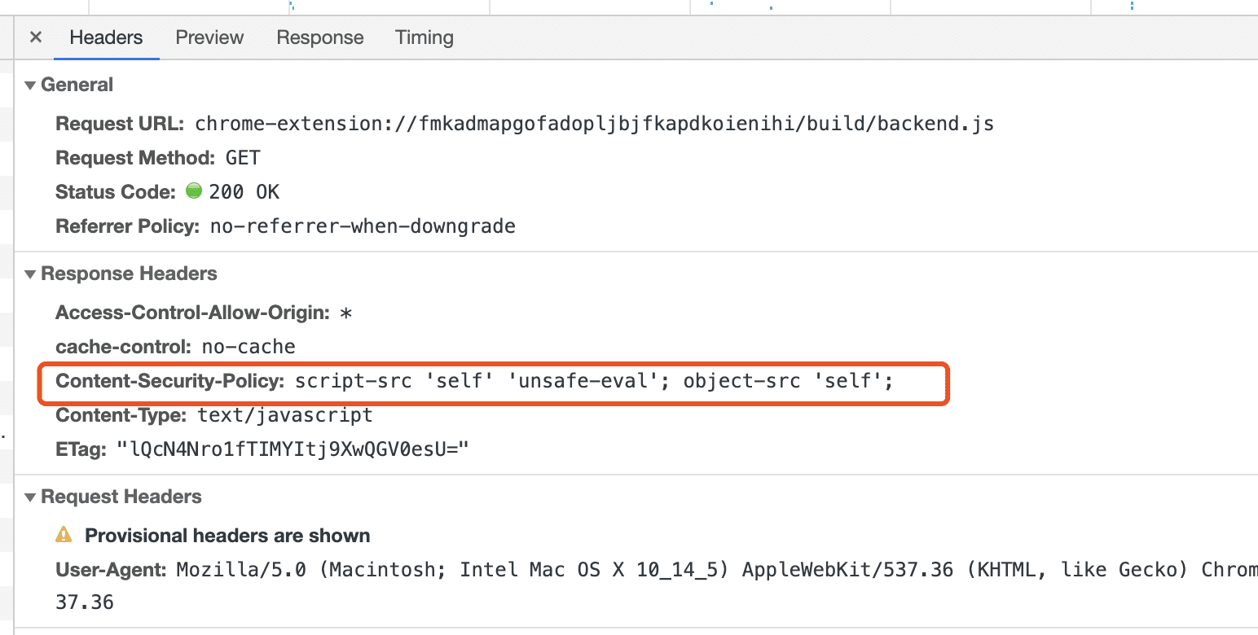This screenshot has width=1258, height=635.
Task: Click the green status code indicator
Action: pyautogui.click(x=194, y=192)
